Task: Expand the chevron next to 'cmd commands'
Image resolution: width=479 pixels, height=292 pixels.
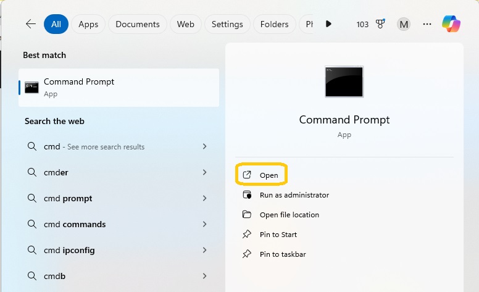Action: coord(205,224)
